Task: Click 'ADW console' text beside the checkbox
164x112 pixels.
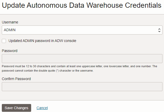Action: (x=65, y=41)
